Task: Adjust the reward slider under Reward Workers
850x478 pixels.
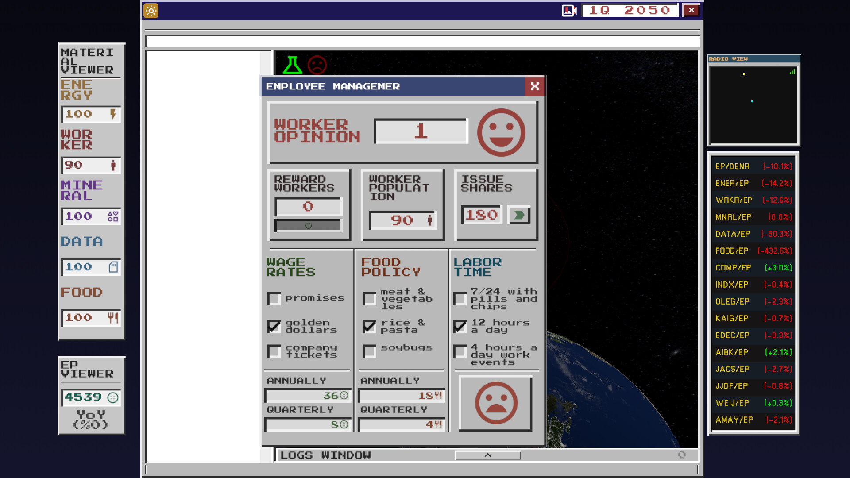Action: (308, 225)
